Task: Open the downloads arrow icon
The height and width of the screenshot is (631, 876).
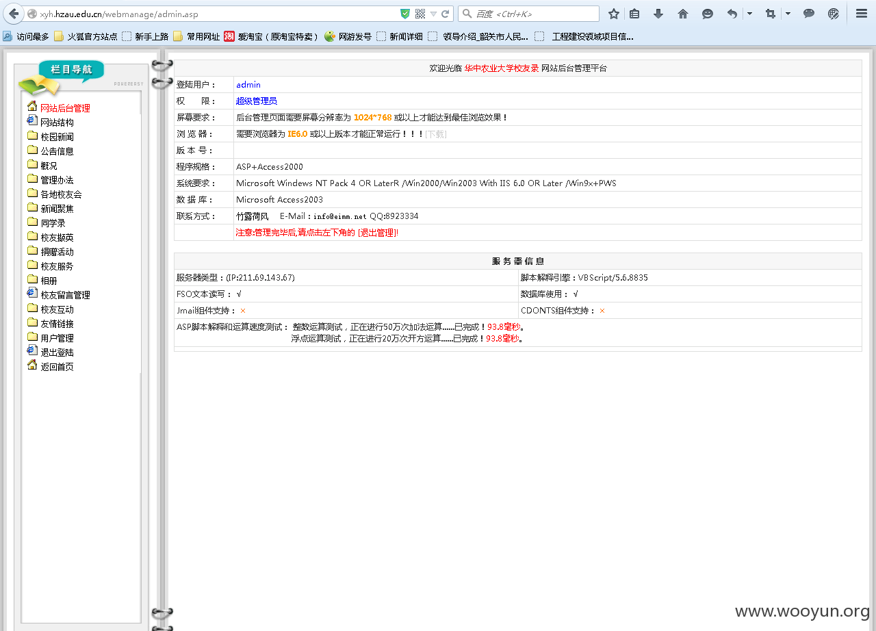Action: [x=658, y=14]
